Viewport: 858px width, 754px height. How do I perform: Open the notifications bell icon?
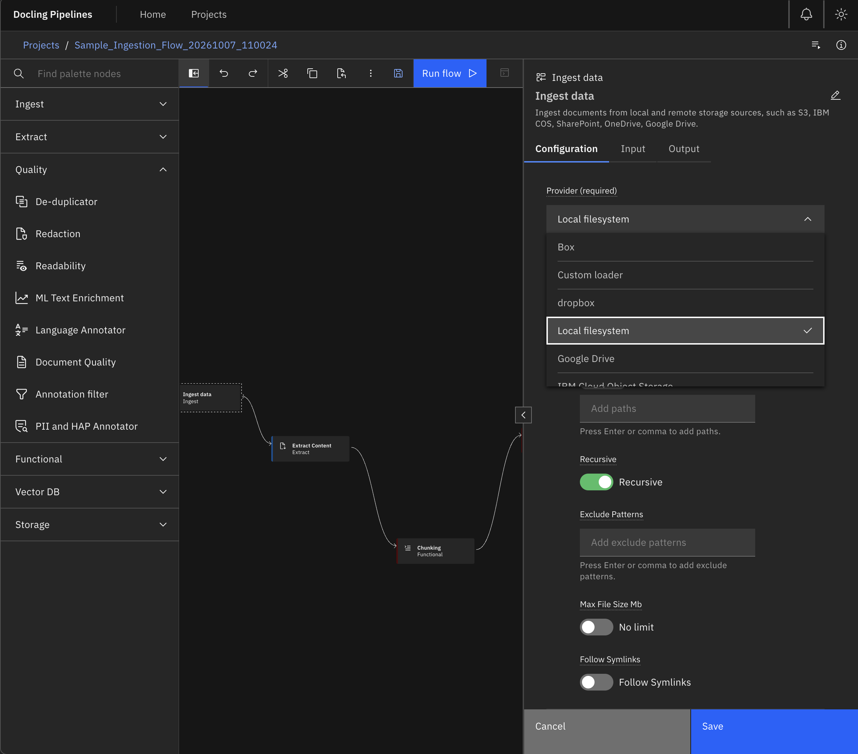point(806,15)
